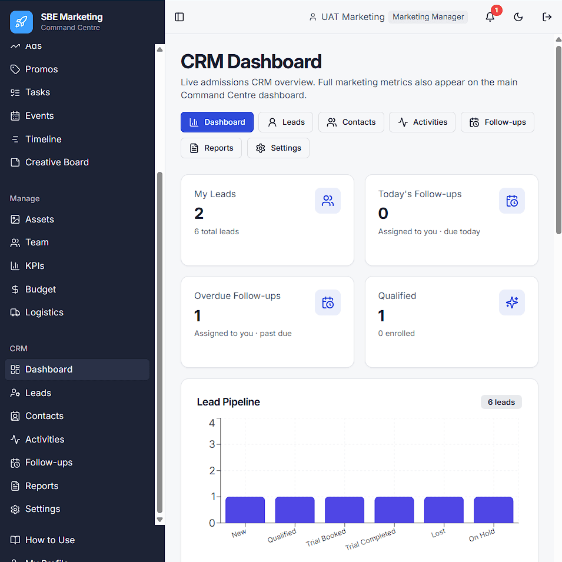The width and height of the screenshot is (562, 562).
Task: Click 'Assigned to you · due today' text
Action: pyautogui.click(x=429, y=231)
